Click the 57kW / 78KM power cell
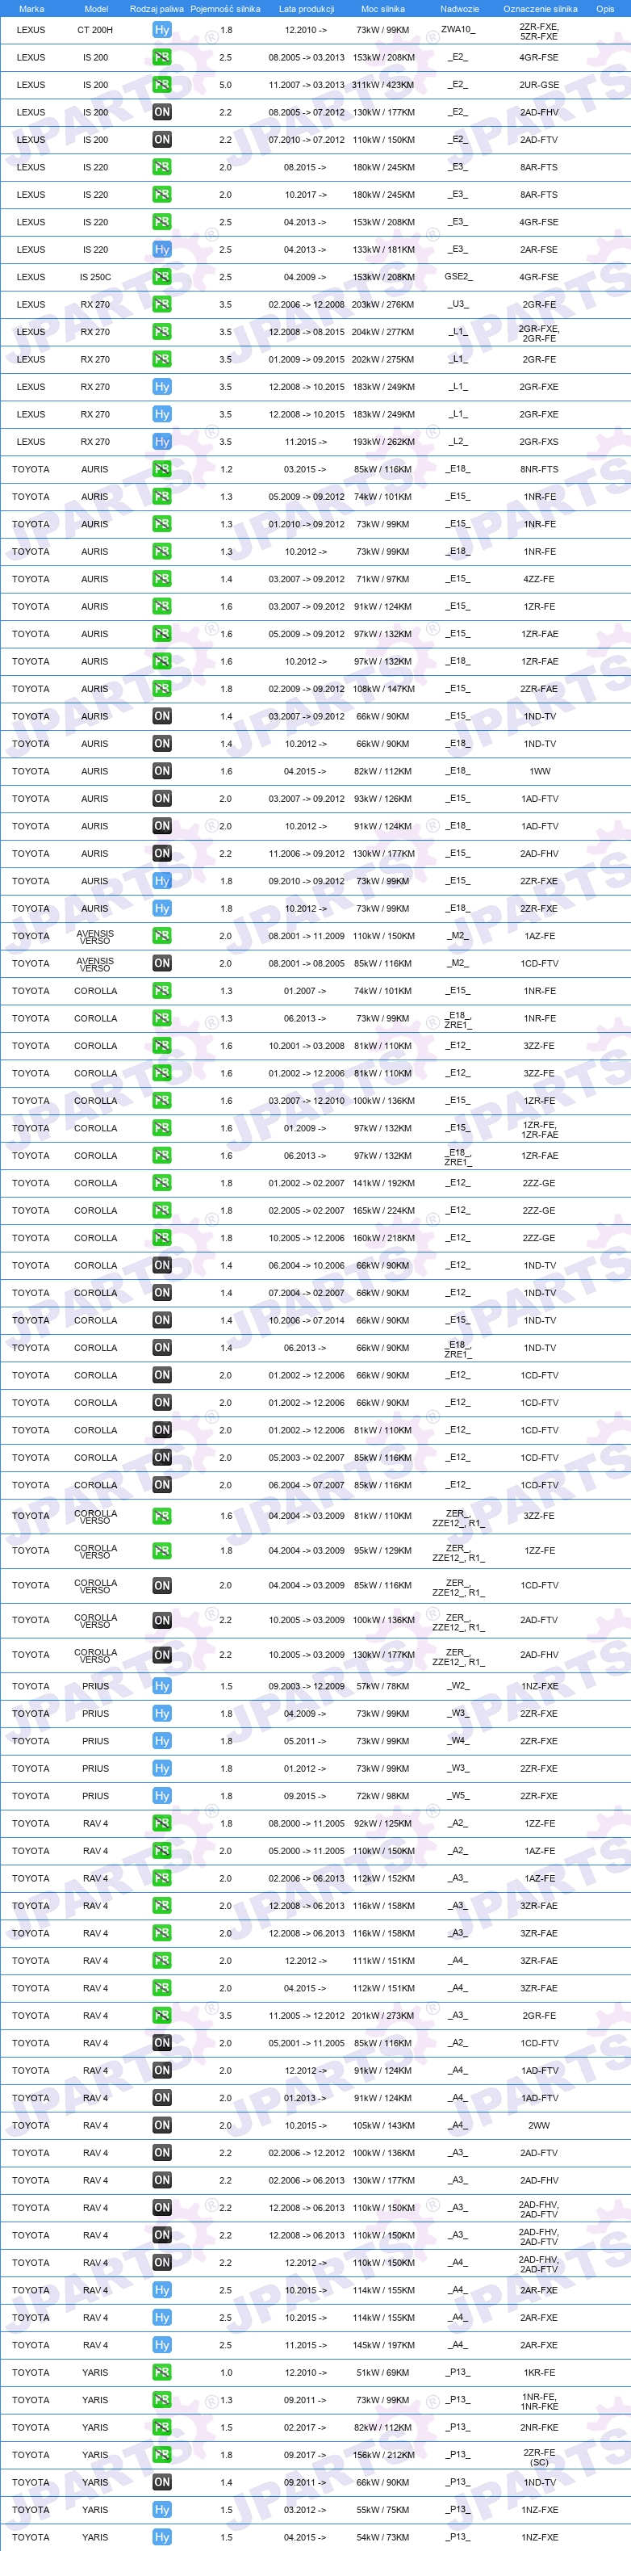 (x=382, y=1686)
